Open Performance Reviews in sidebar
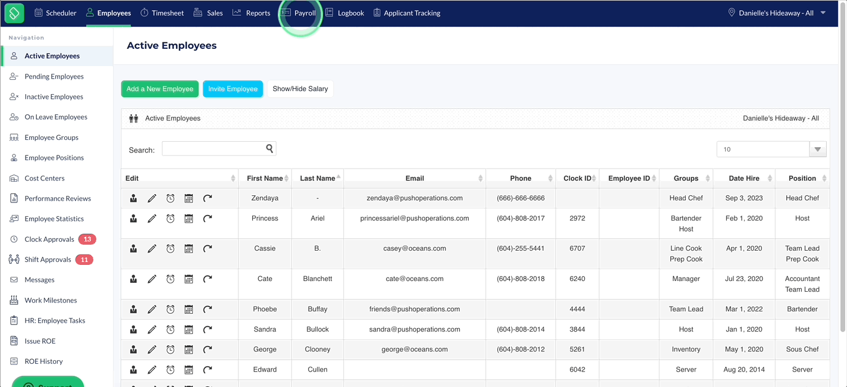The height and width of the screenshot is (387, 847). point(58,198)
